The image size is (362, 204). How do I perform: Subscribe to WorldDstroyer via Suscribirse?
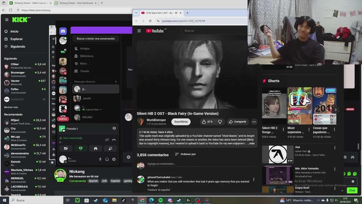(181, 122)
